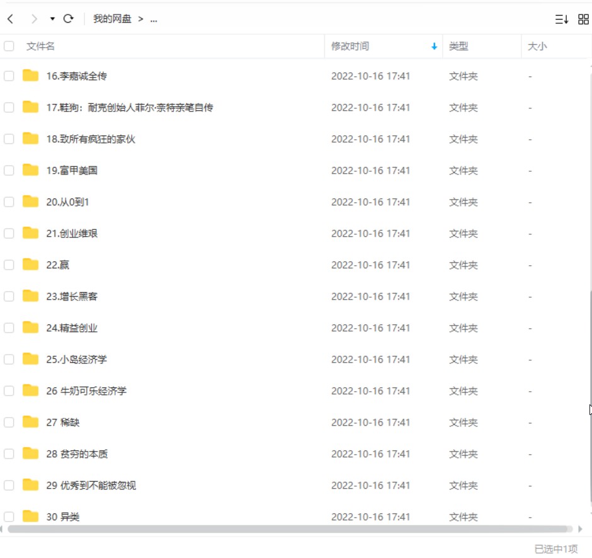Check the box for 20.从0到1

click(9, 202)
